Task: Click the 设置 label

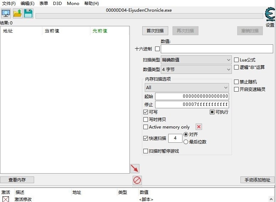Action: (x=270, y=25)
